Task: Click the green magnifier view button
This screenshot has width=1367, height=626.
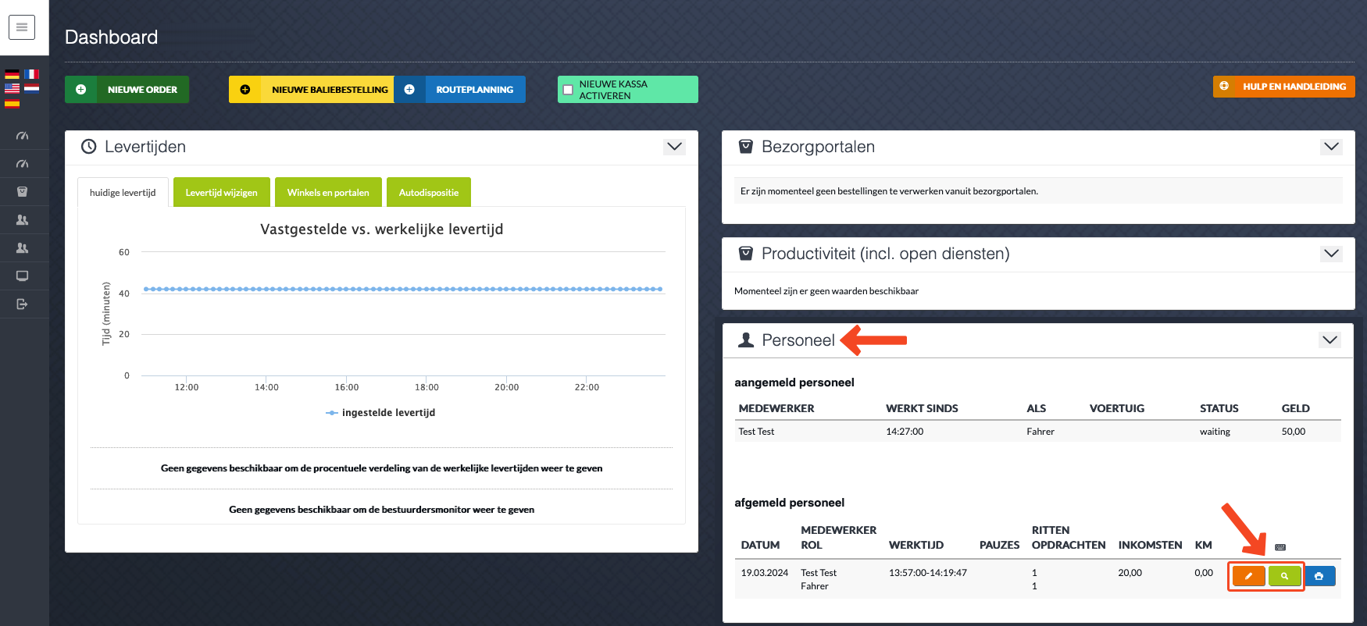Action: click(x=1284, y=576)
